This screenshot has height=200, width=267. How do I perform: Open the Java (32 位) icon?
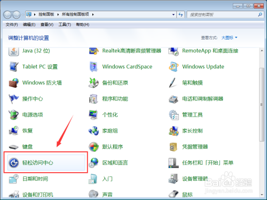pos(14,51)
